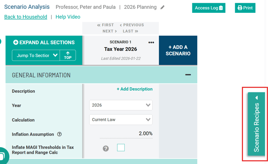Screen dimensions: 268x164
Task: Open the Jump To Section dropdown
Action: pyautogui.click(x=36, y=55)
